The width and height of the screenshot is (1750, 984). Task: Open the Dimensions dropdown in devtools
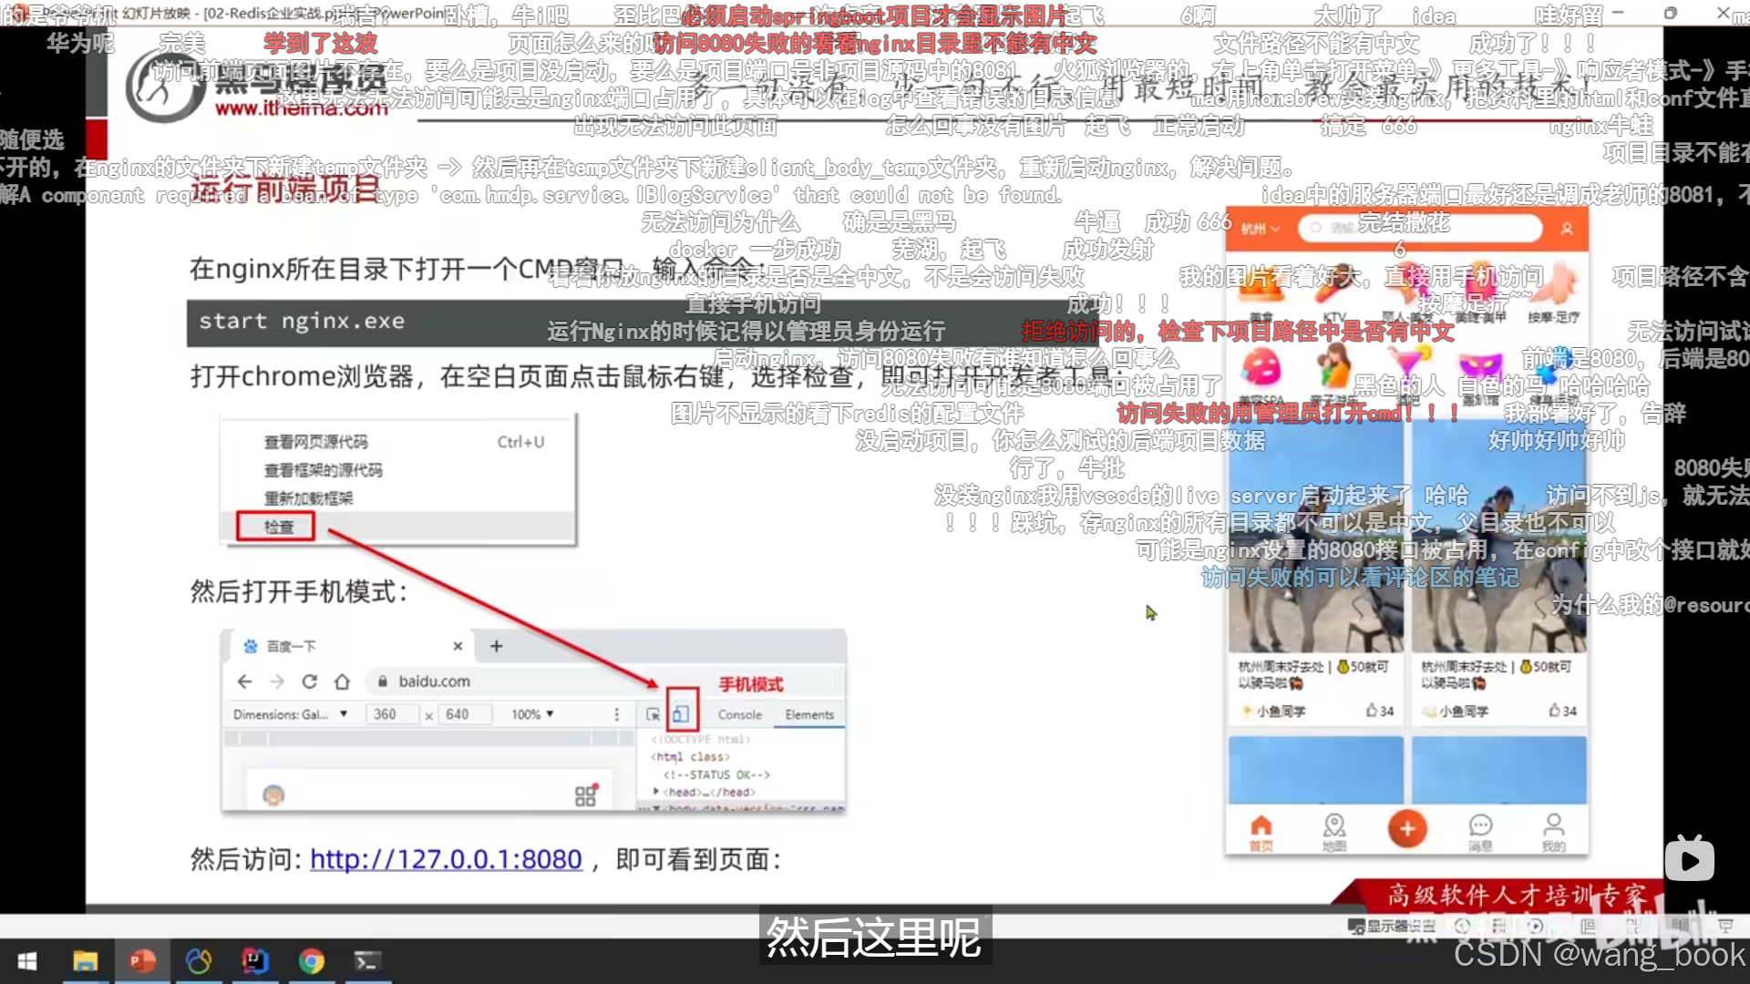(290, 713)
